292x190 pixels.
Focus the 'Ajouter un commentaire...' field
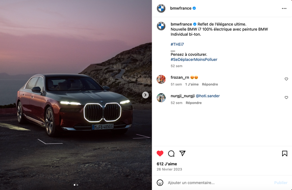tap(218, 183)
